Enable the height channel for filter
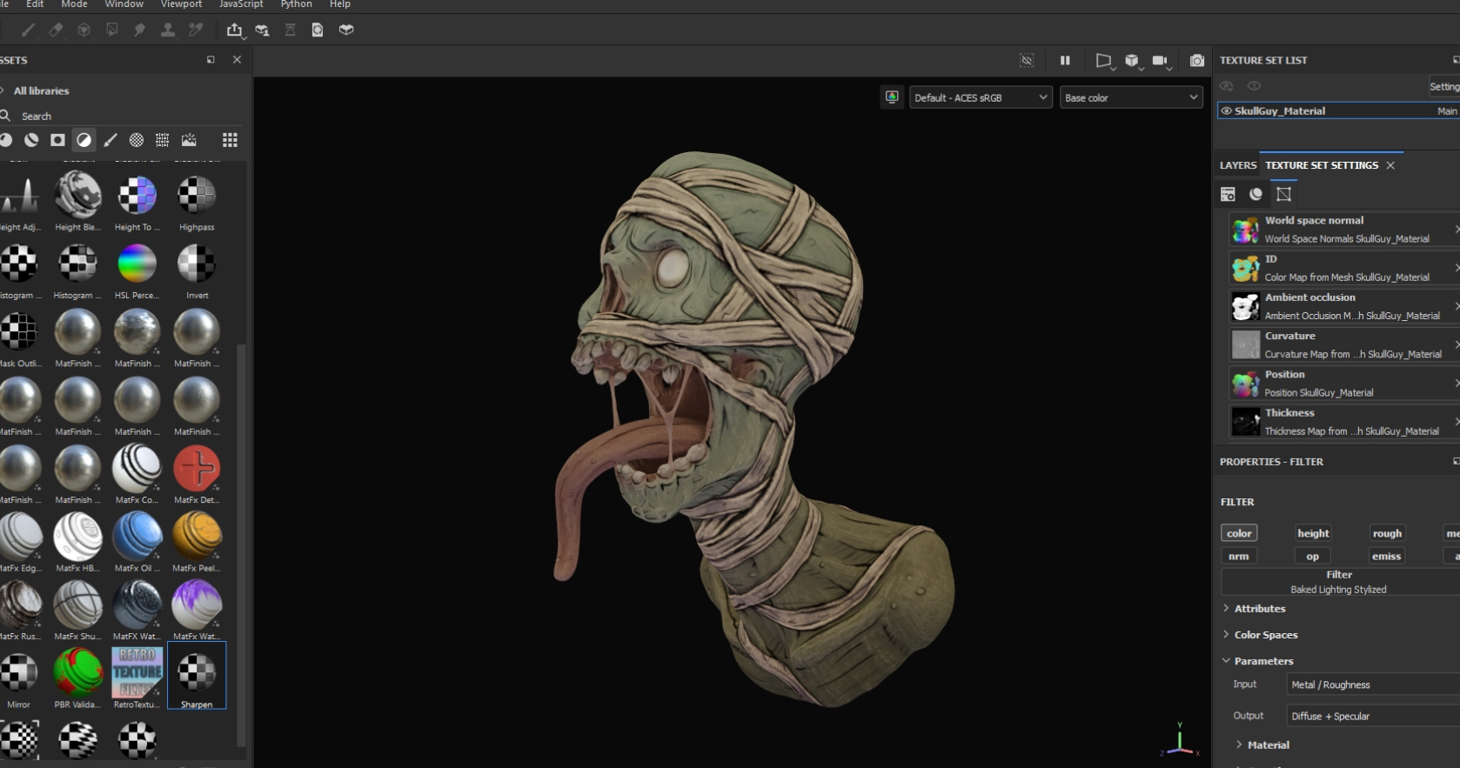 (x=1312, y=533)
